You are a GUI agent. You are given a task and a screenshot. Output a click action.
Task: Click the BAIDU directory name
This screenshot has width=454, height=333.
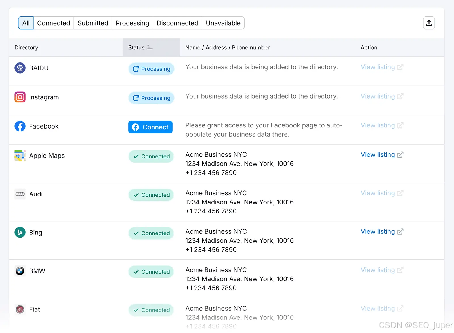(x=39, y=68)
